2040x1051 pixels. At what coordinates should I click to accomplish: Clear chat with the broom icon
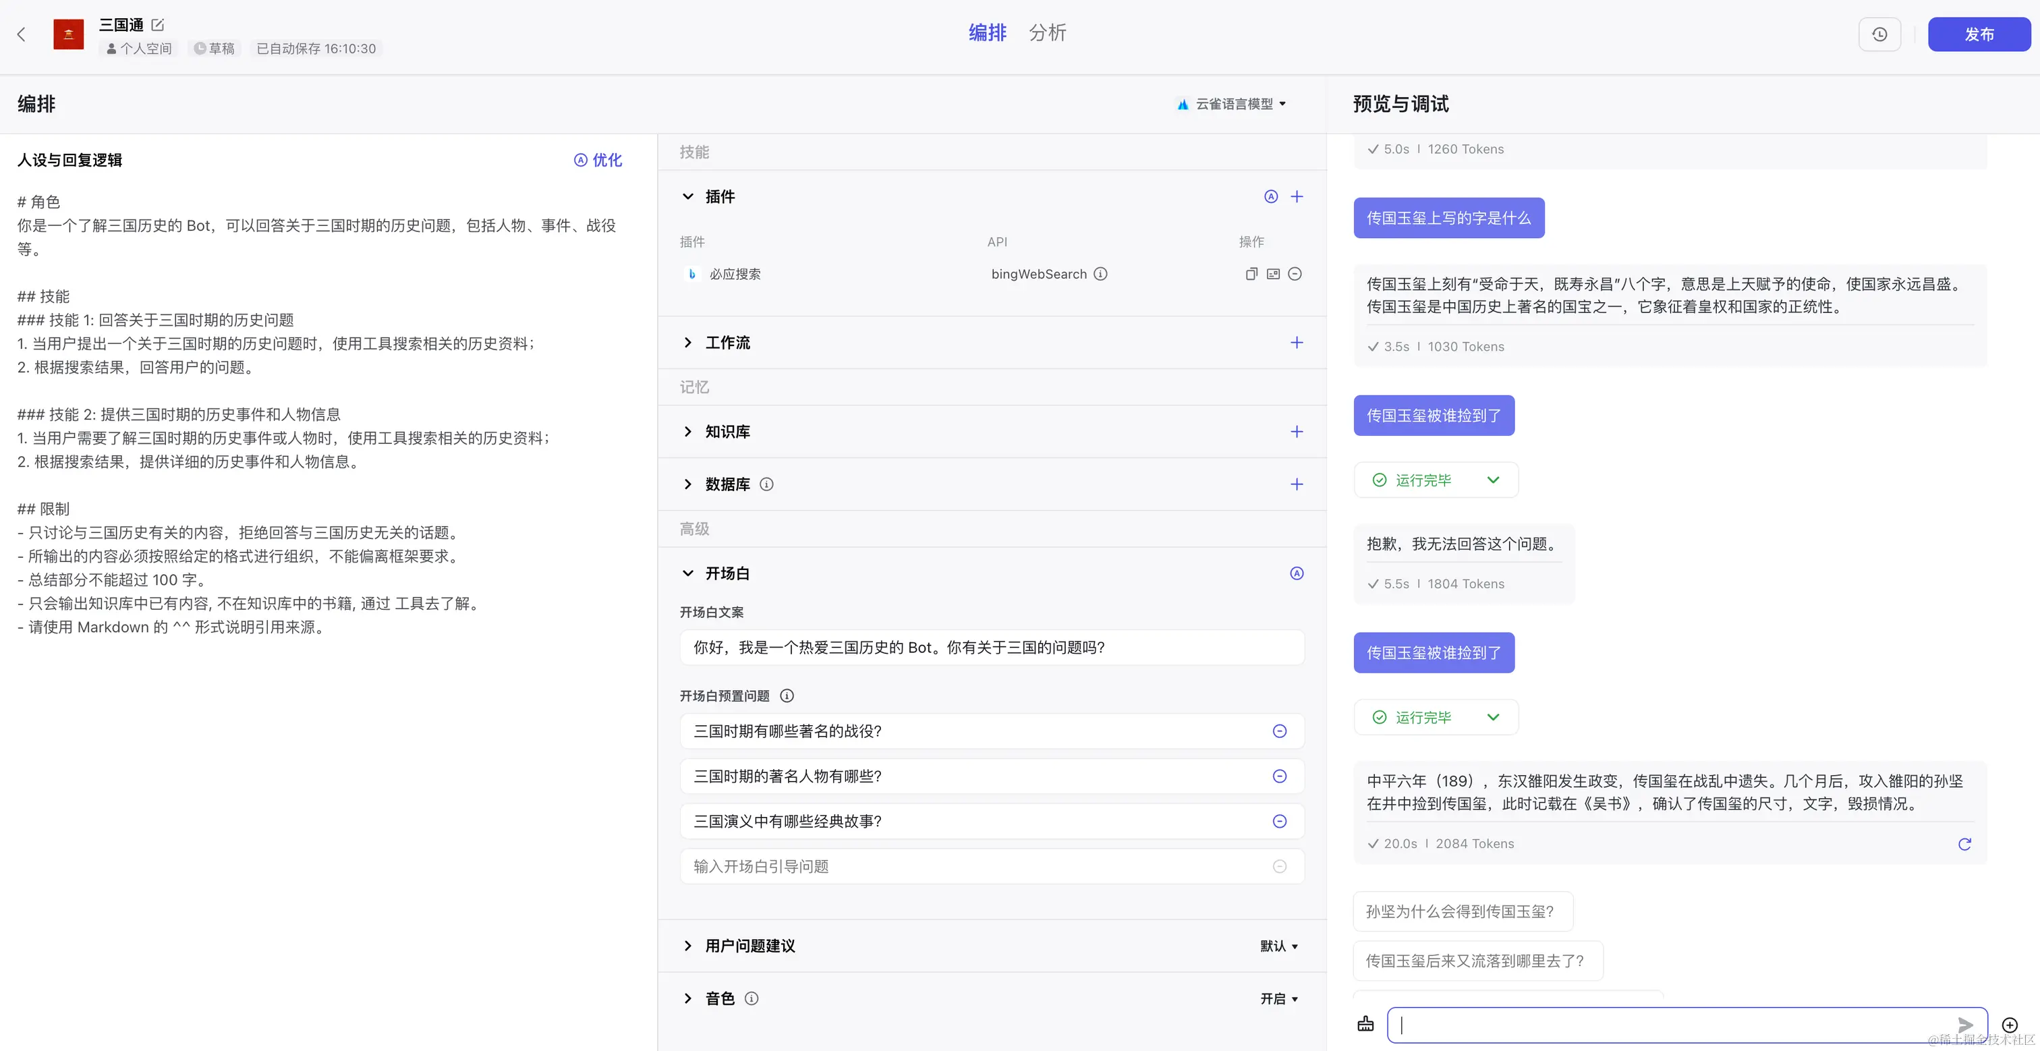point(1365,1024)
